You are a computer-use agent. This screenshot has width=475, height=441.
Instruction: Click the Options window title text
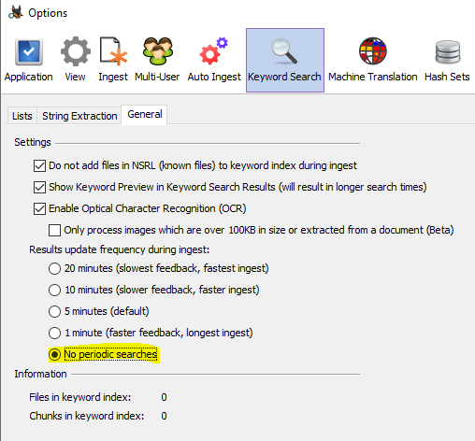coord(48,13)
